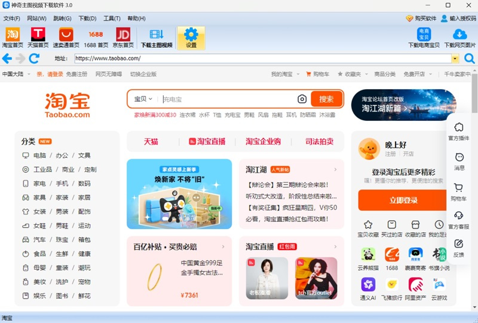Click the chevron on the 淘宝直播 card
Viewport: 478px width, 323px height.
[335, 246]
